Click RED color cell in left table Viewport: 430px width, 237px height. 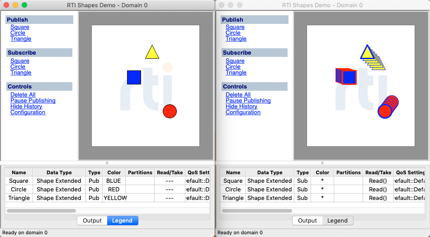[113, 190]
